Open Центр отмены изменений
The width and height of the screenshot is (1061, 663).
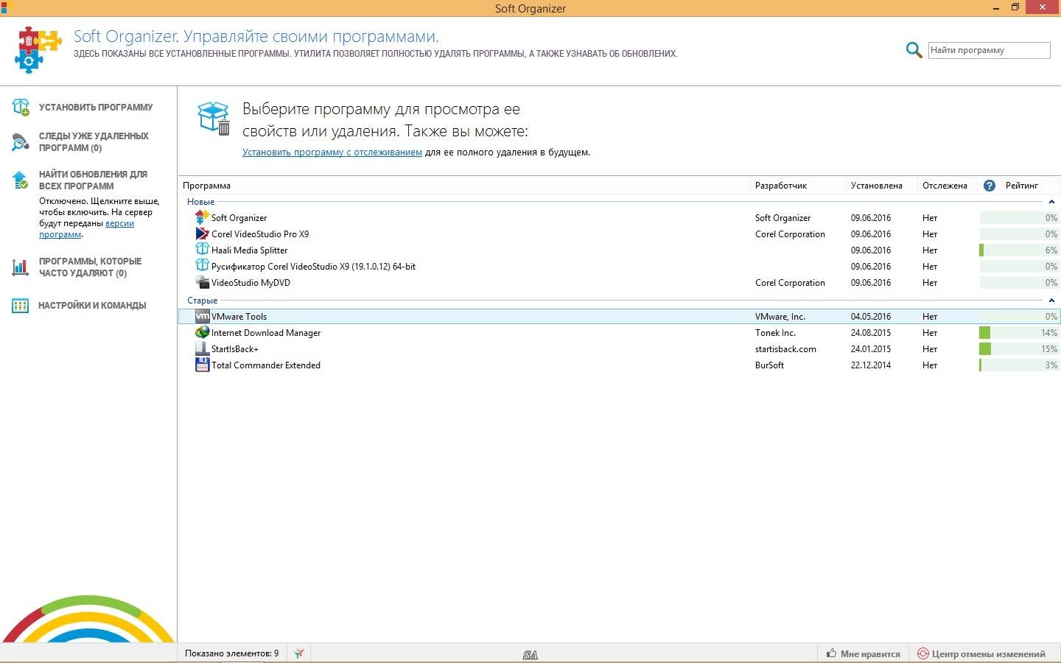981,653
